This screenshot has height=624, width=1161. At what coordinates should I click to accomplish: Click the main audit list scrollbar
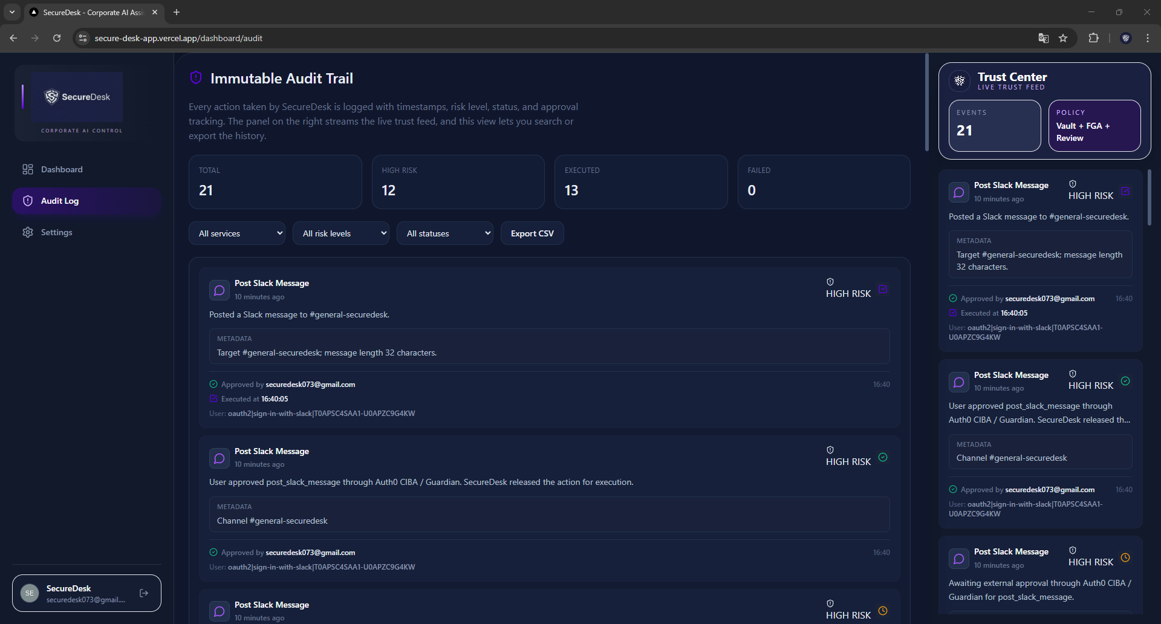927,103
